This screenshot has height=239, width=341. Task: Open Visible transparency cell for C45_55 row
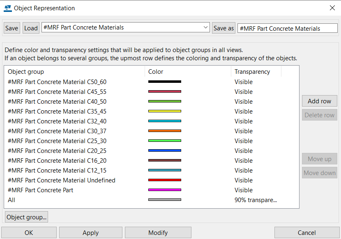243,91
